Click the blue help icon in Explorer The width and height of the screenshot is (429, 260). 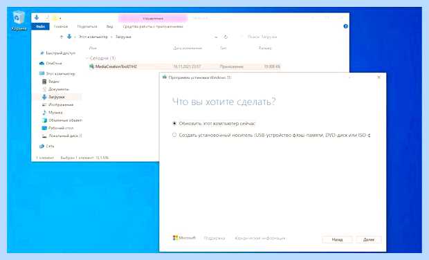(x=345, y=26)
